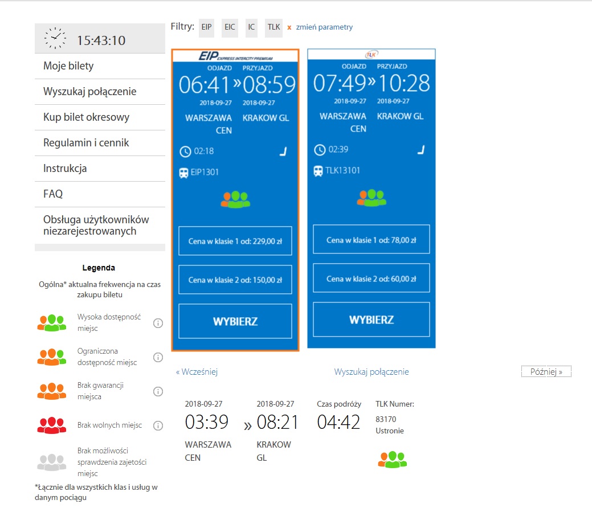Open the info icon for Brak gwarancji miejsca
The image size is (592, 508).
pyautogui.click(x=158, y=391)
